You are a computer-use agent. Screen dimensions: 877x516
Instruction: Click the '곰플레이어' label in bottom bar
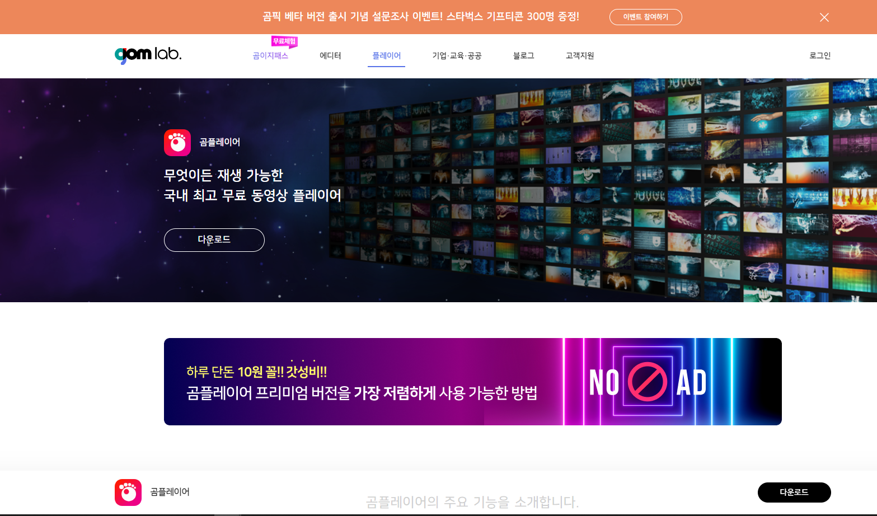[170, 492]
